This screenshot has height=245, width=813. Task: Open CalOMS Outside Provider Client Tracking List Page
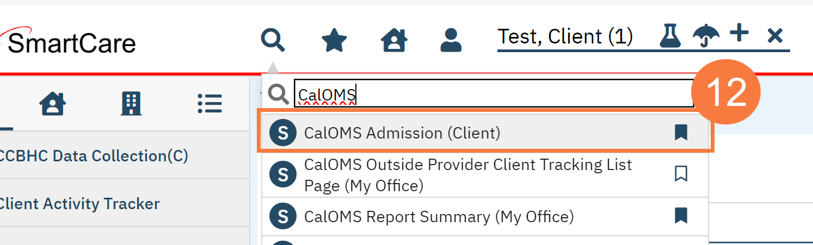point(468,175)
